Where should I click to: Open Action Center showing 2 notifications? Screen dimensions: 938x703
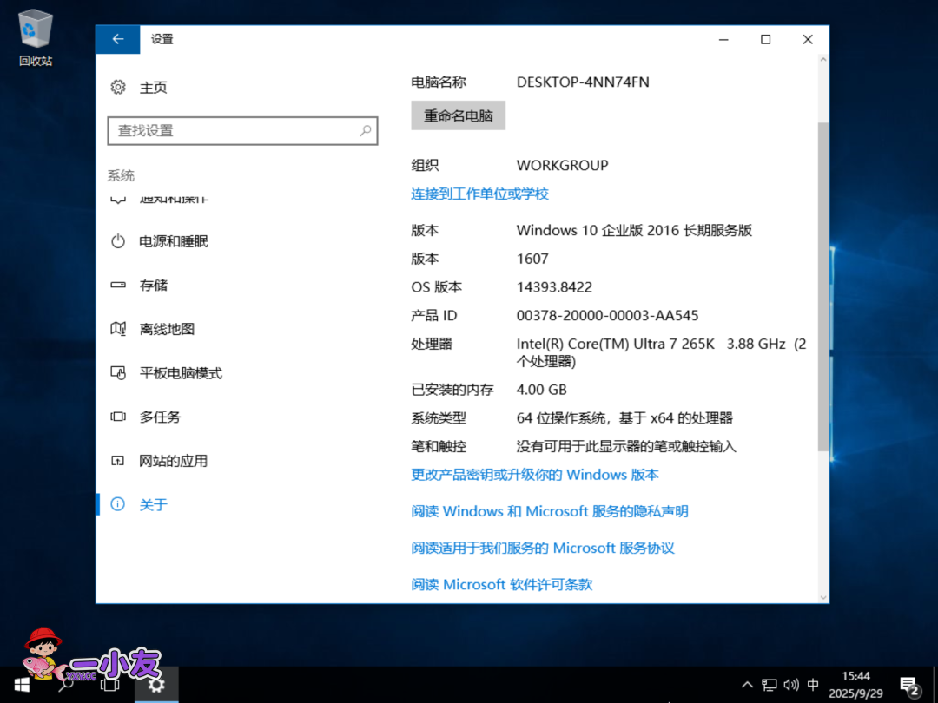coord(911,684)
